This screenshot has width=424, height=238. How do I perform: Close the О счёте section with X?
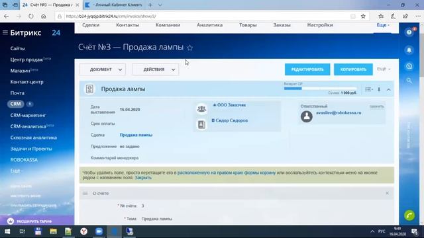[x=387, y=193]
